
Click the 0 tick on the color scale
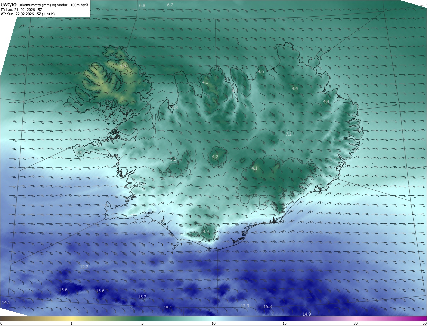click(1, 323)
